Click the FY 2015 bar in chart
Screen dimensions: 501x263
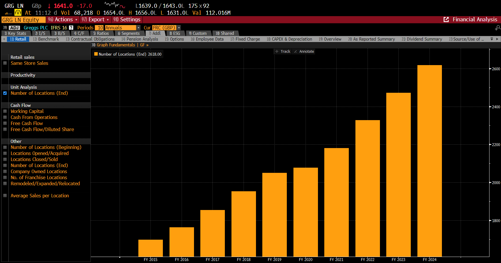pos(150,248)
